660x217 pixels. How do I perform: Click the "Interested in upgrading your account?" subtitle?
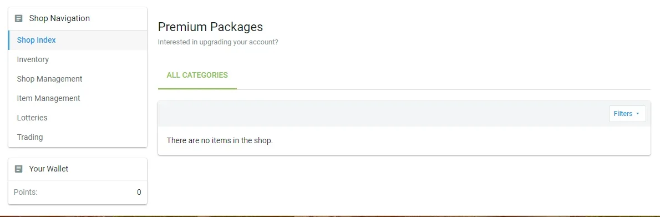[218, 43]
